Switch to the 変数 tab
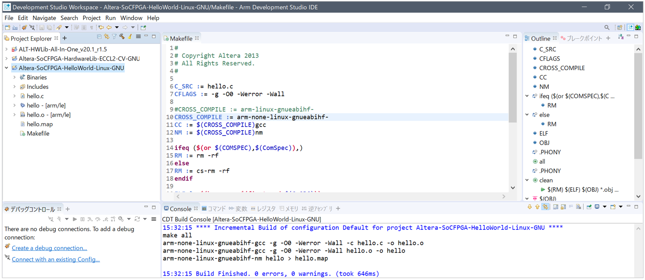645x280 pixels. point(238,209)
